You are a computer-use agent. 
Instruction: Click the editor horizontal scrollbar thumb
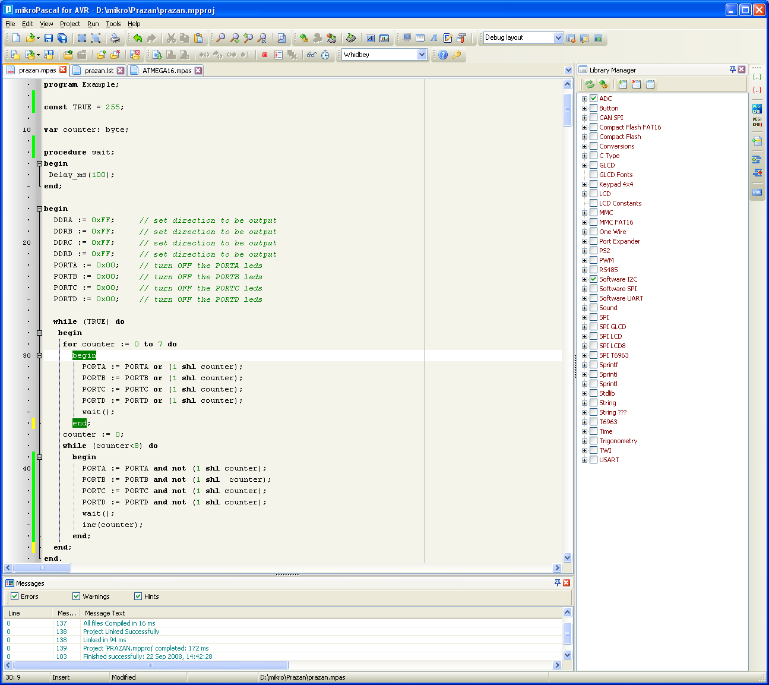42,568
